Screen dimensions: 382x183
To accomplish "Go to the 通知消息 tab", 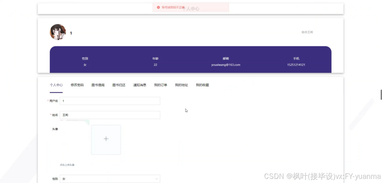I will [x=140, y=85].
